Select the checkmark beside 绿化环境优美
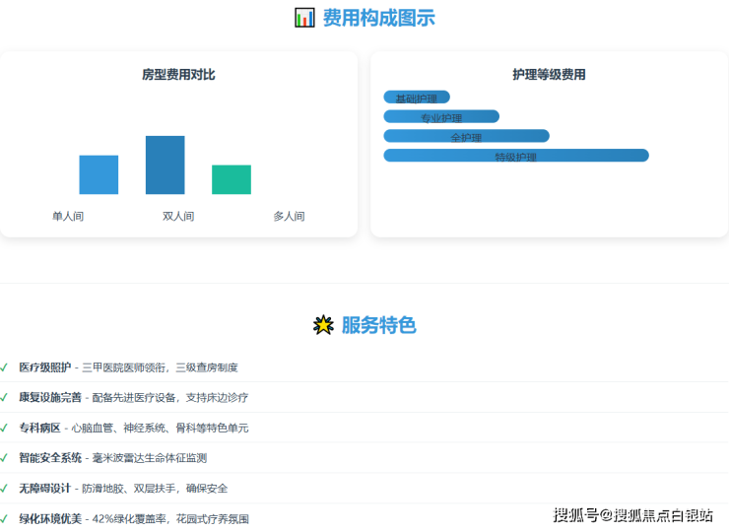The width and height of the screenshot is (729, 531). tap(5, 518)
